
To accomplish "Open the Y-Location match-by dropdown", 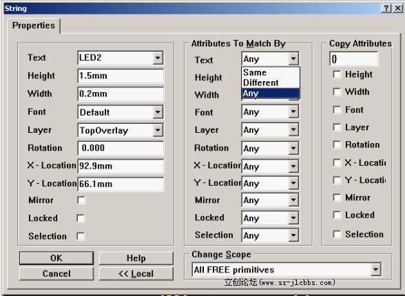I will (x=293, y=183).
